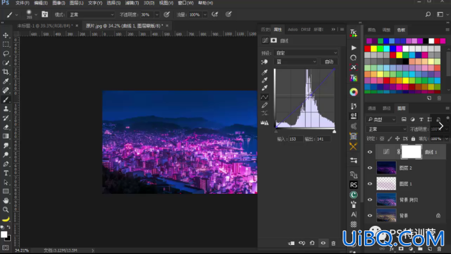Image resolution: width=451 pixels, height=254 pixels.
Task: Click the histogram clipping warning icon
Action: click(x=264, y=123)
